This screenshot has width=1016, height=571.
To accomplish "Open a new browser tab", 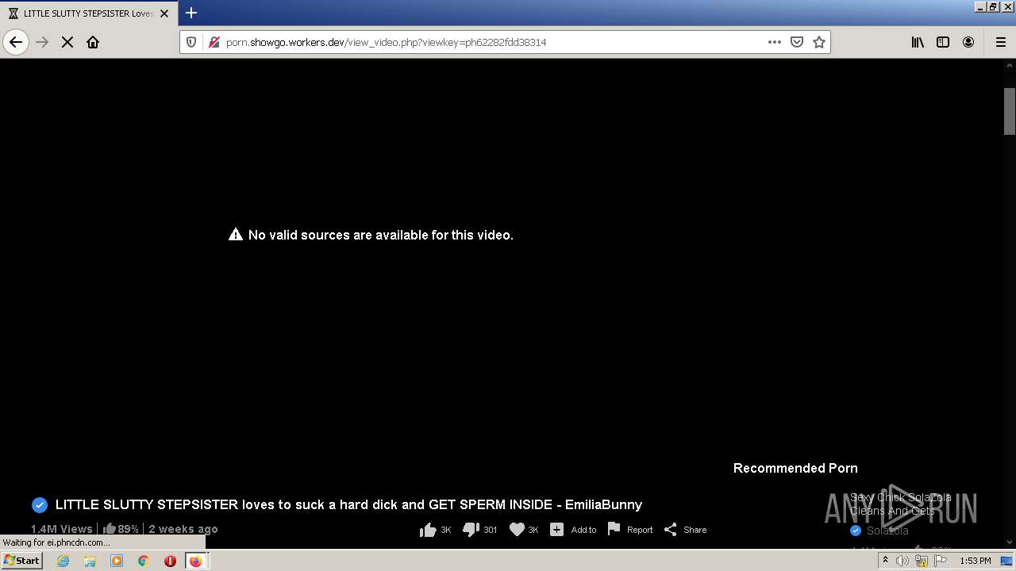I will click(x=191, y=13).
